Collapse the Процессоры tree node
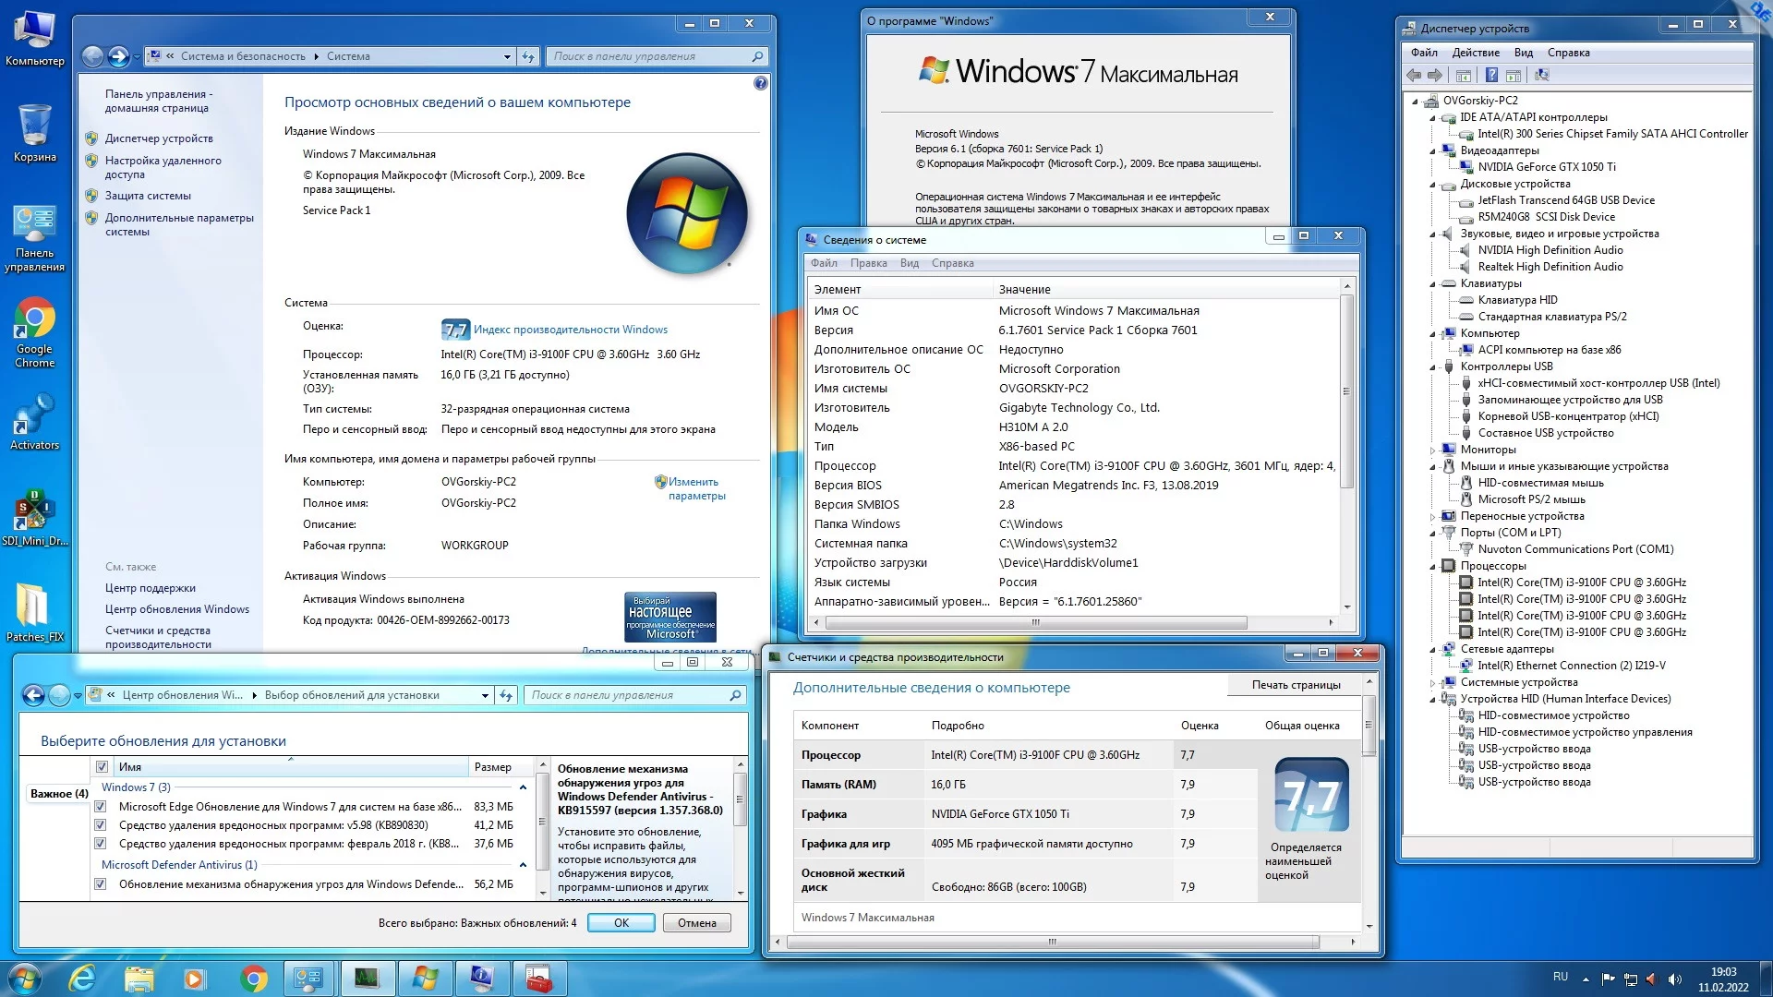Image resolution: width=1773 pixels, height=997 pixels. 1433,567
